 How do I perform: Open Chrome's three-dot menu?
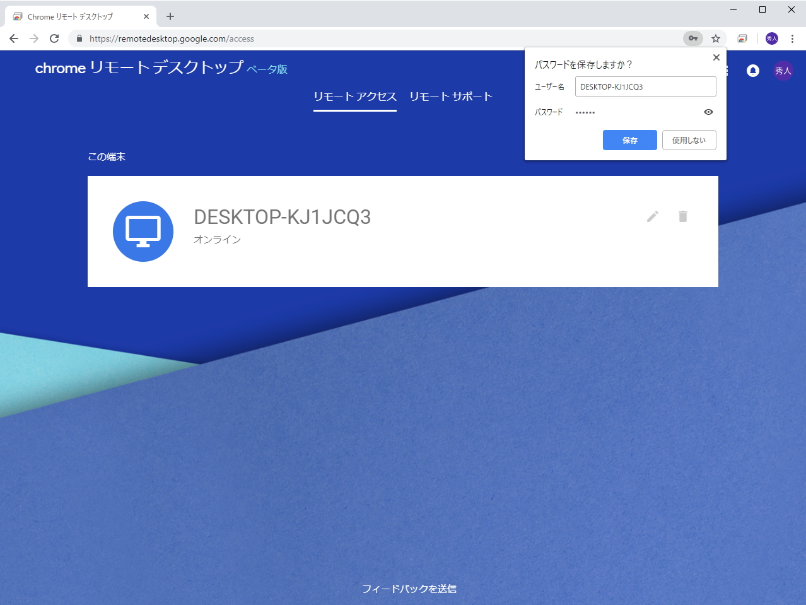[x=793, y=38]
